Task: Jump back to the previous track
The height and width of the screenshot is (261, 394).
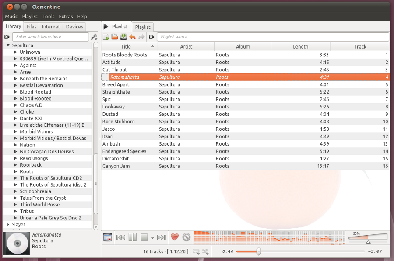Action: [x=120, y=237]
